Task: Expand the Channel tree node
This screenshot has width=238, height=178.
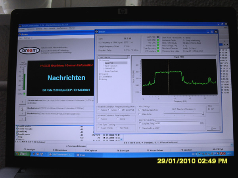Action: coord(100,74)
